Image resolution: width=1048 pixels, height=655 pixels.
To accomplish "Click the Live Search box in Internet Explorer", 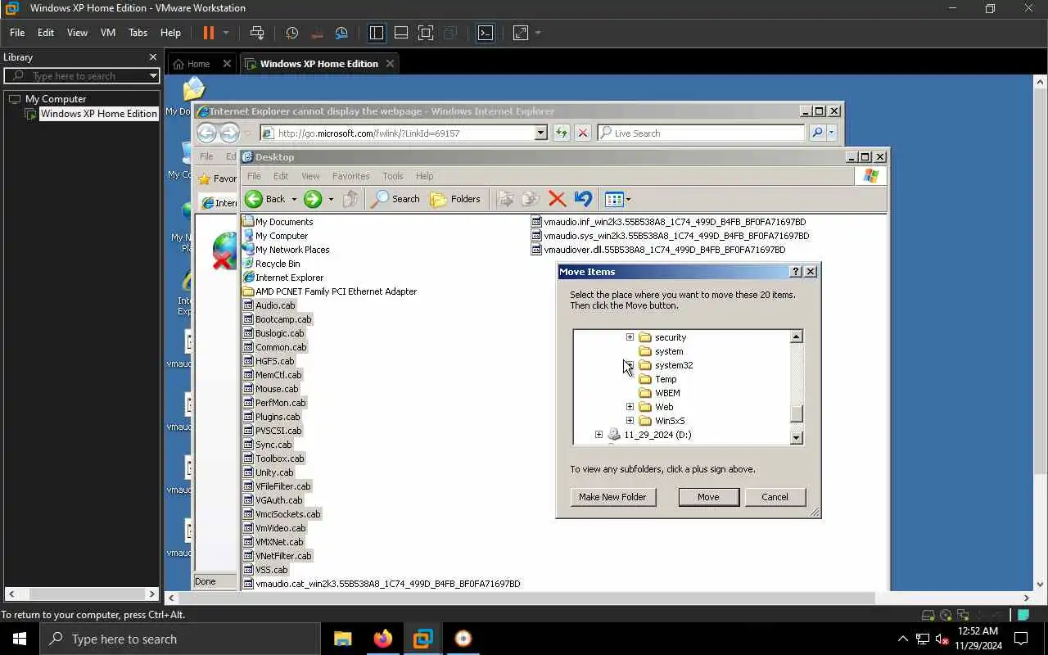I will (x=702, y=133).
